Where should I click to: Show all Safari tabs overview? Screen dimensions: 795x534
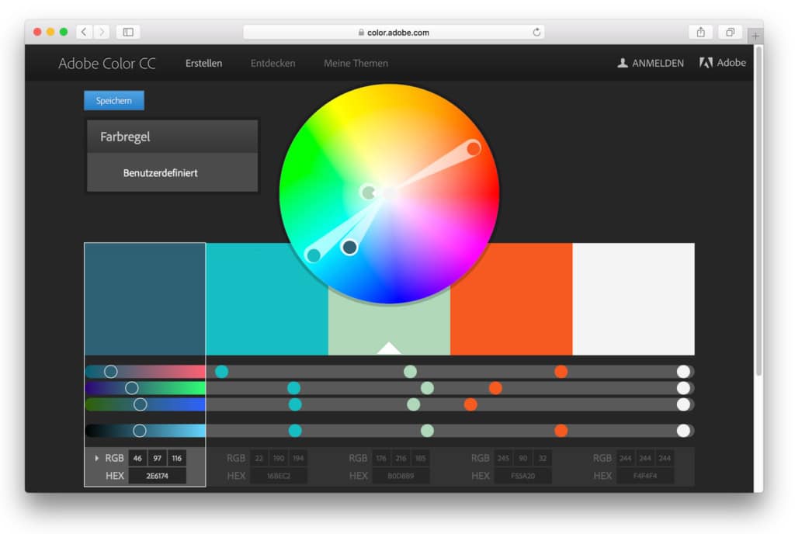[x=730, y=32]
